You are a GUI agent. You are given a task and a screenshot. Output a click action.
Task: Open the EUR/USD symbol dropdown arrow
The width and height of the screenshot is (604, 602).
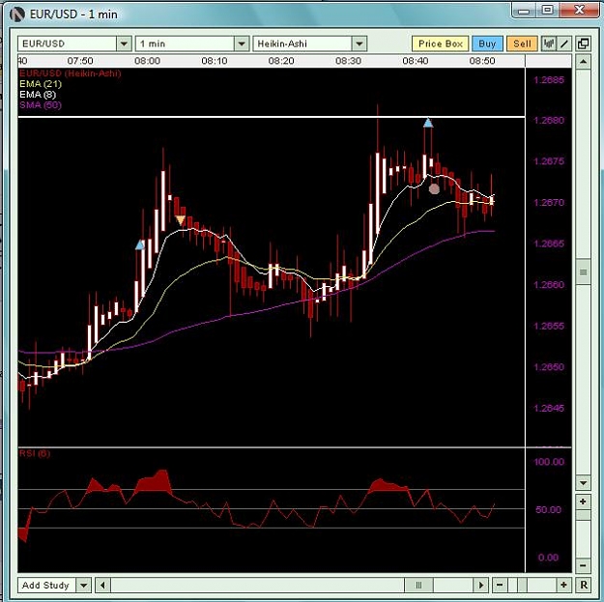[124, 43]
